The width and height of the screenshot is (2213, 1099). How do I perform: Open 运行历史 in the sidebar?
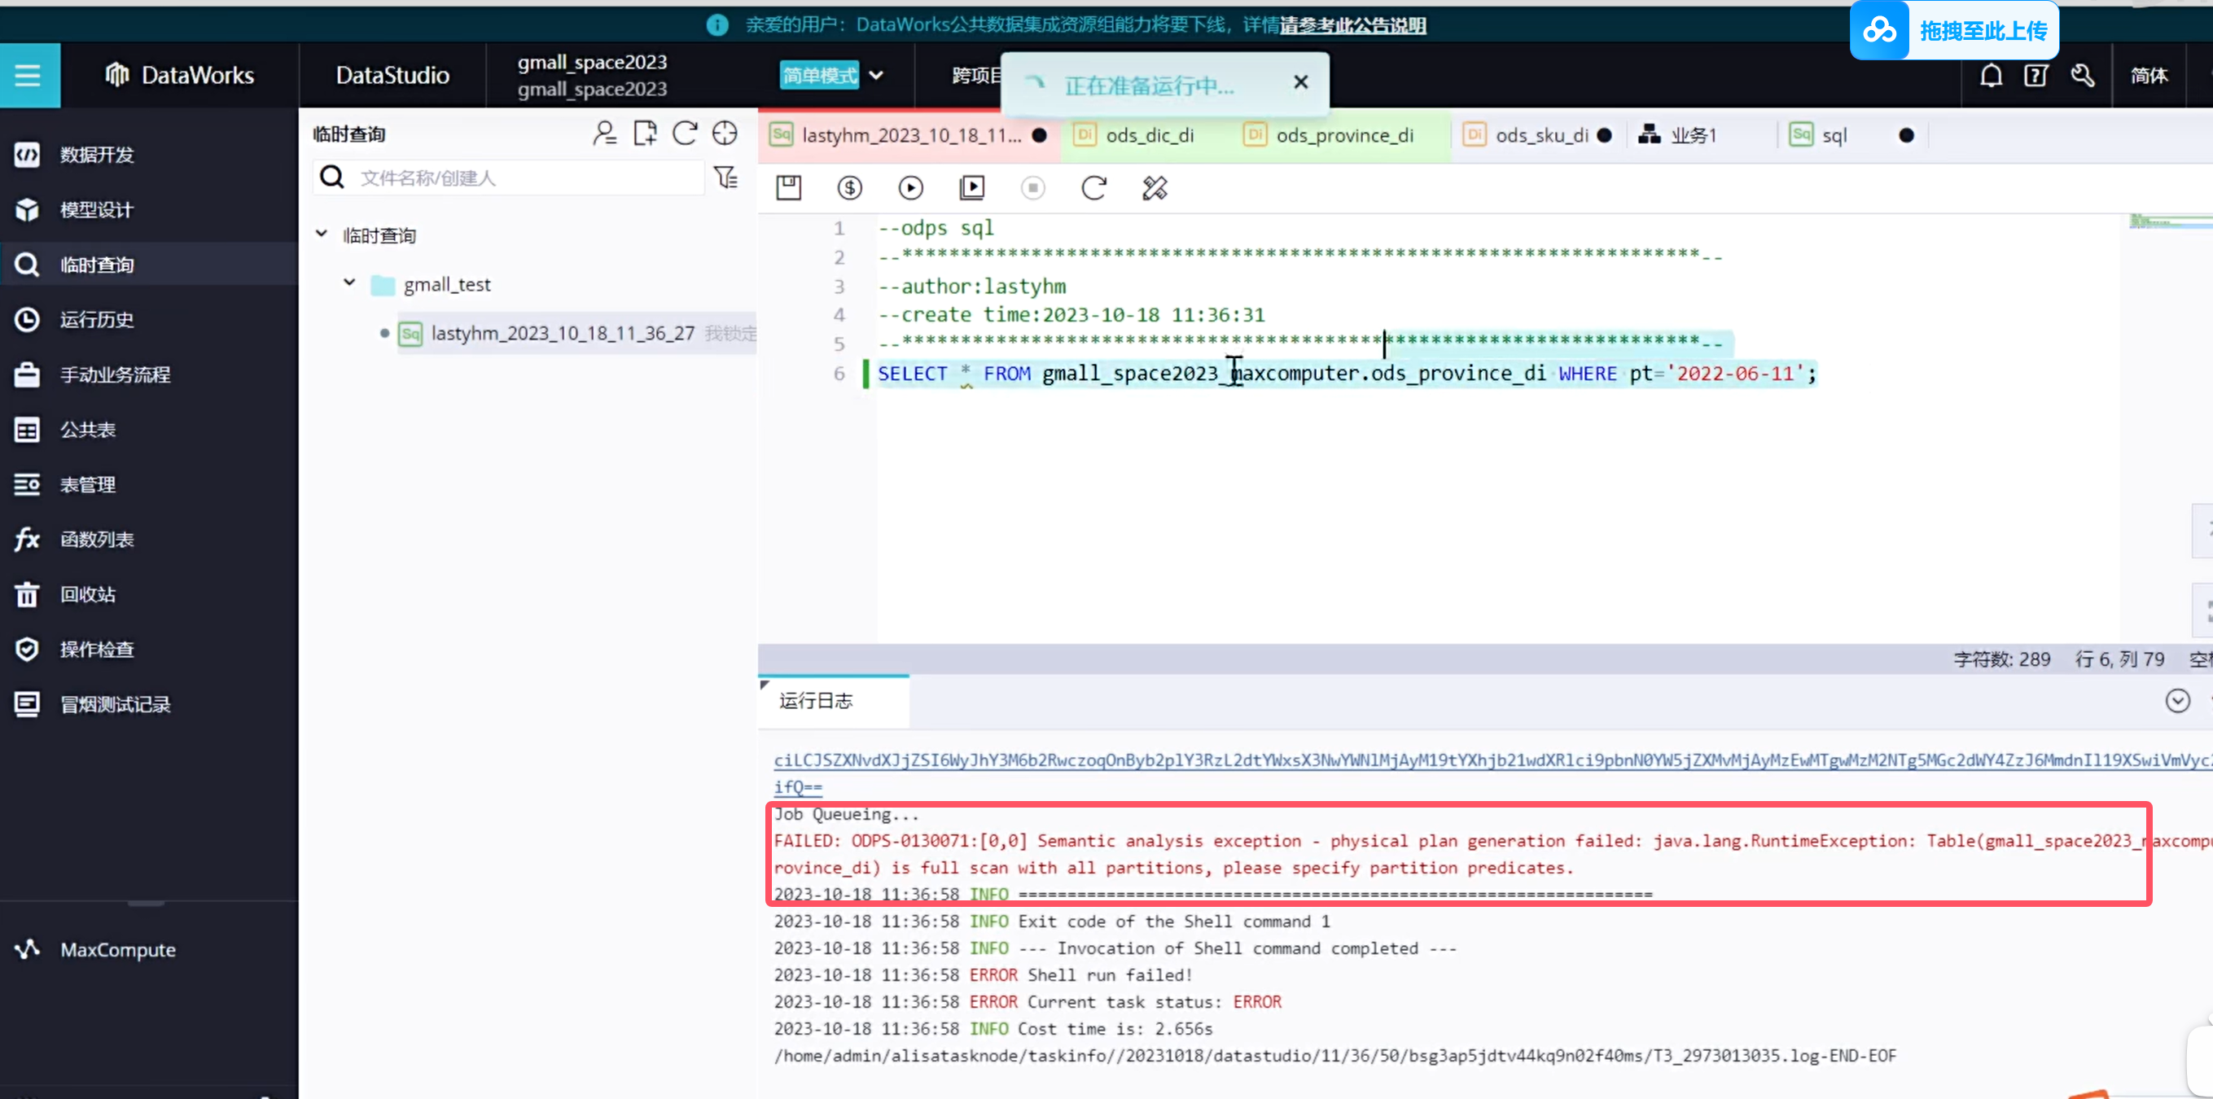tap(96, 320)
